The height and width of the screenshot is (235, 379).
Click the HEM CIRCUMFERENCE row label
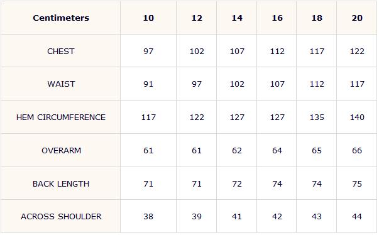click(61, 117)
